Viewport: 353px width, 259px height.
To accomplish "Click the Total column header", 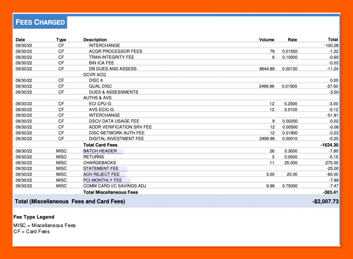I will 333,39.
